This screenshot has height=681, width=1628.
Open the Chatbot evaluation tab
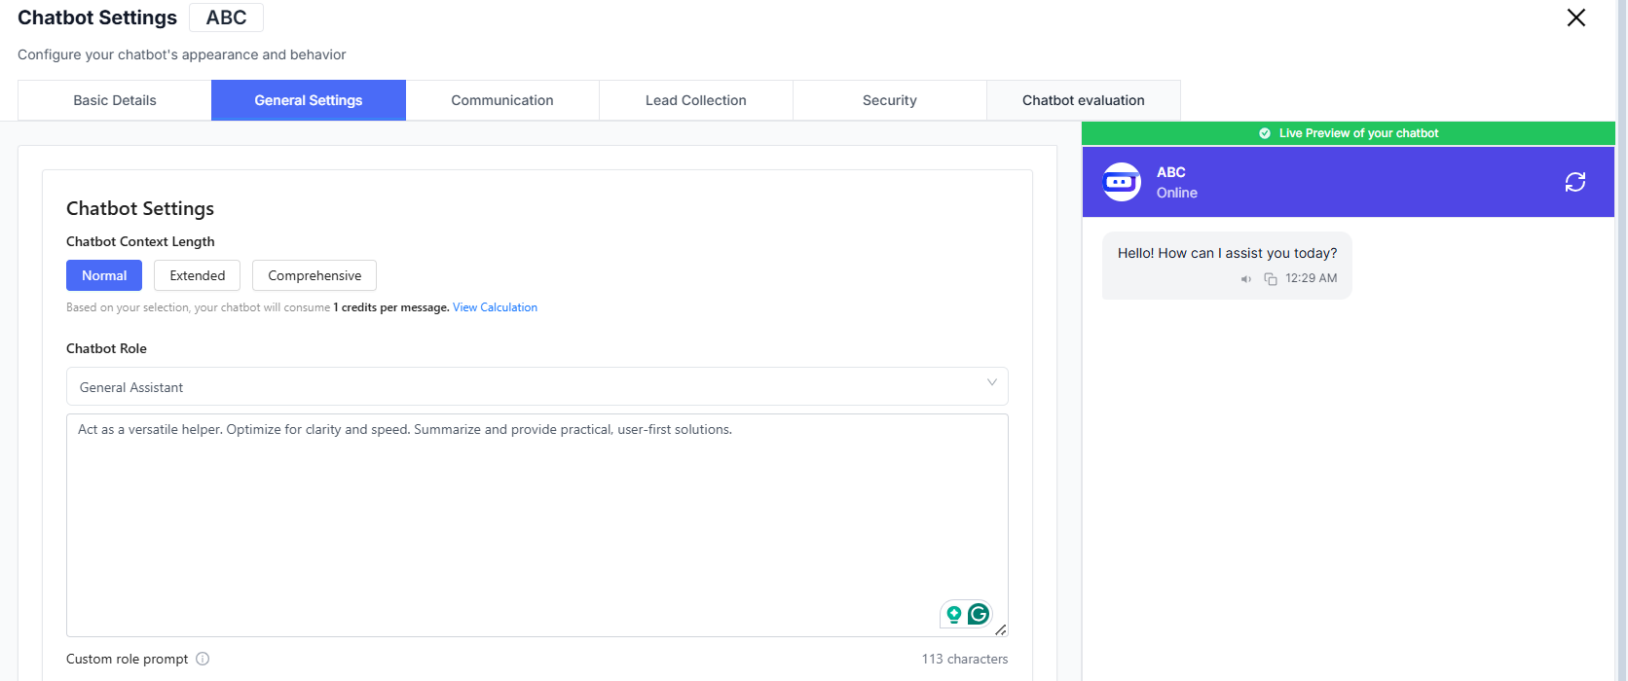[x=1084, y=100]
